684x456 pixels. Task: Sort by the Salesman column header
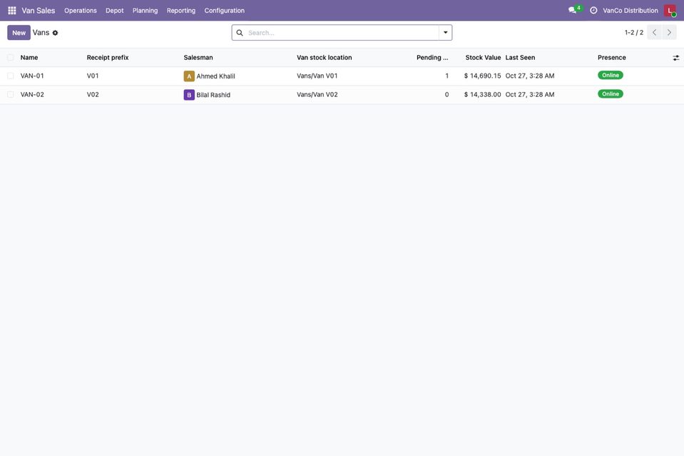198,58
